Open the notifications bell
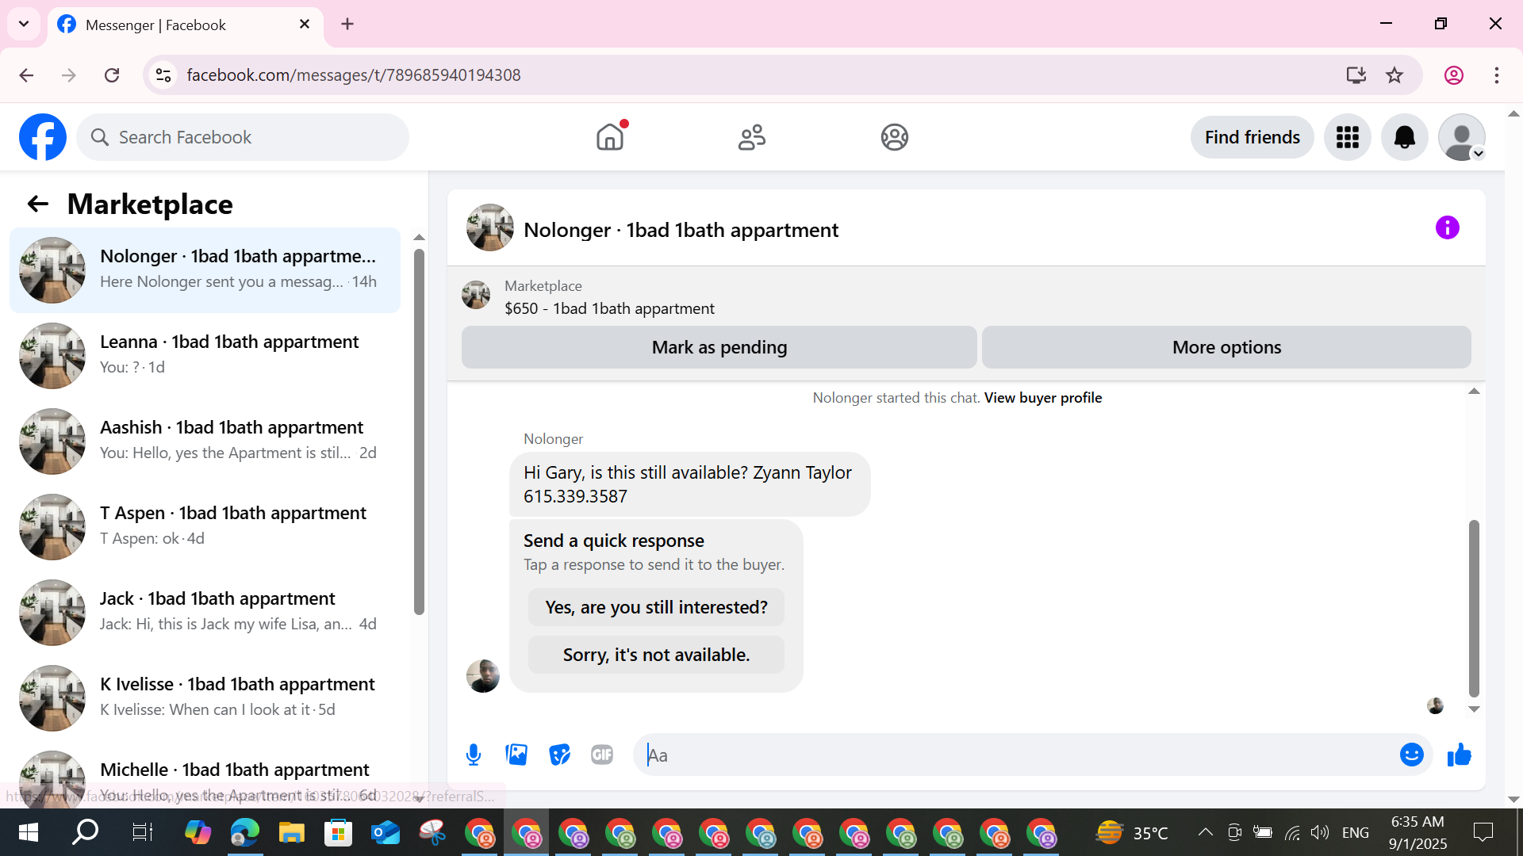 tap(1404, 137)
